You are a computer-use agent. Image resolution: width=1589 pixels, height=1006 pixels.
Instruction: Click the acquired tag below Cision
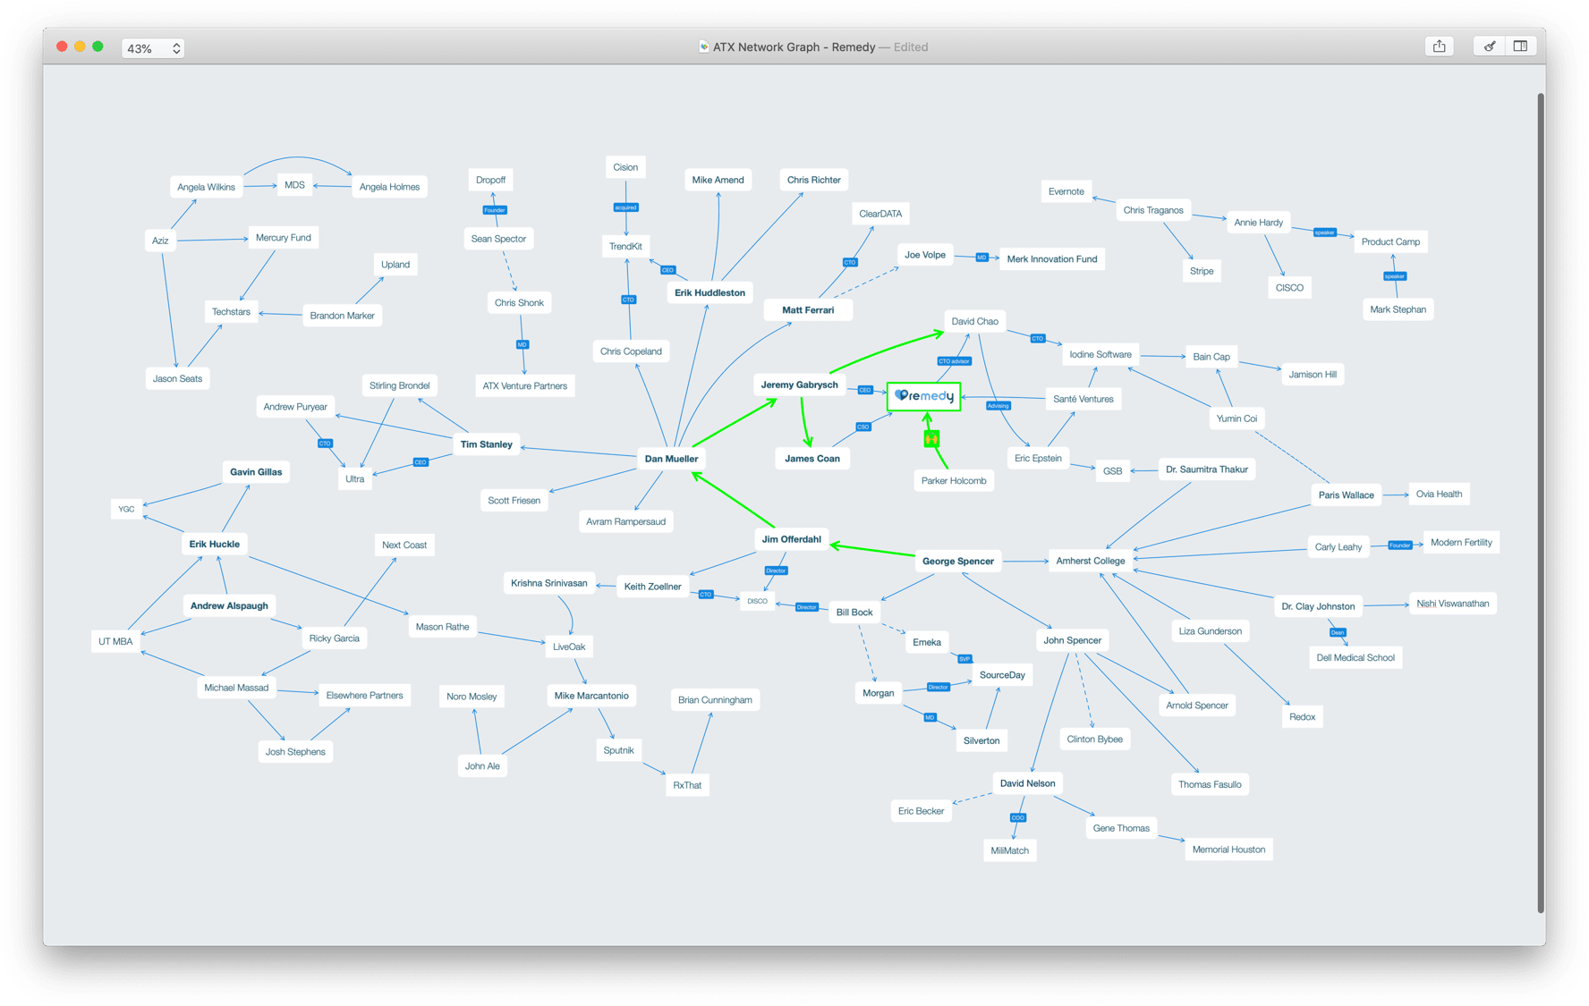click(625, 207)
